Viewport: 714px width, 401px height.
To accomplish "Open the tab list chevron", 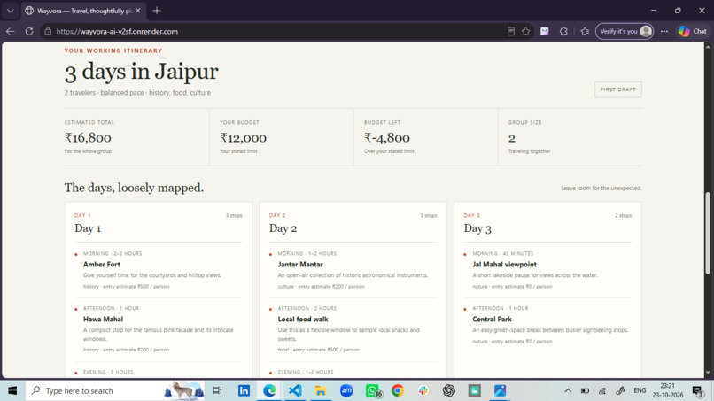I will (11, 11).
